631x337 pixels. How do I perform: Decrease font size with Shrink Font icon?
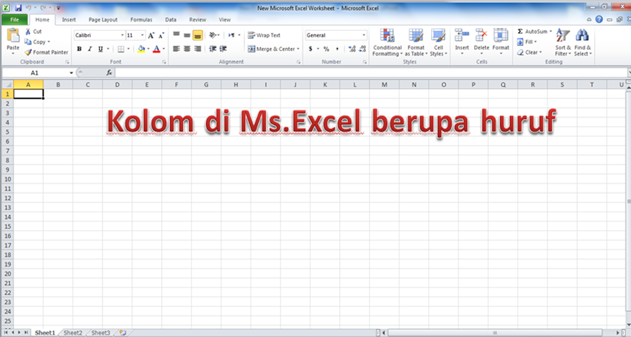coord(161,35)
